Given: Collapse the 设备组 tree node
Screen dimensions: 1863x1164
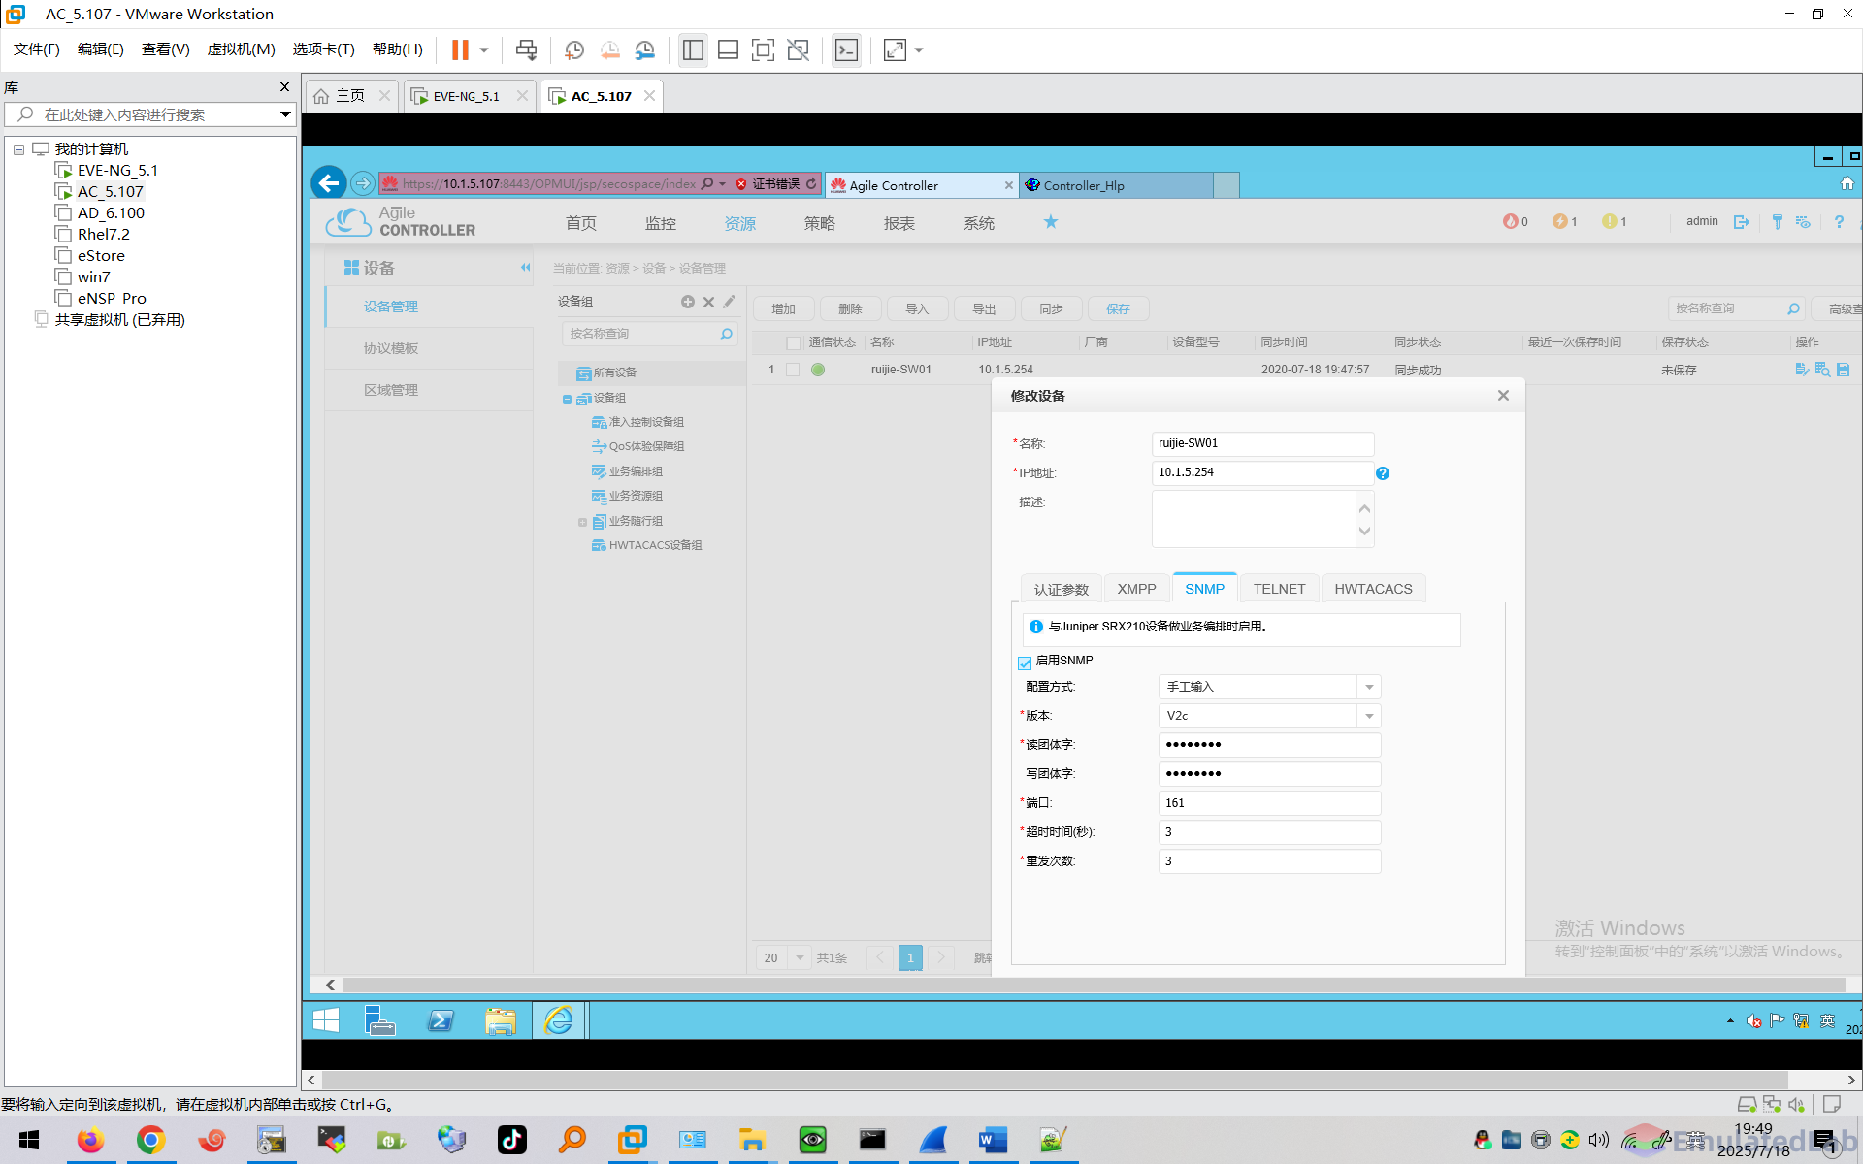Looking at the screenshot, I should click(567, 399).
